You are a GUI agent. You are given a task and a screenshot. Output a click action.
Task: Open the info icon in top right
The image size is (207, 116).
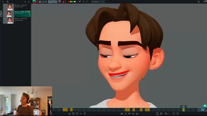199,2
